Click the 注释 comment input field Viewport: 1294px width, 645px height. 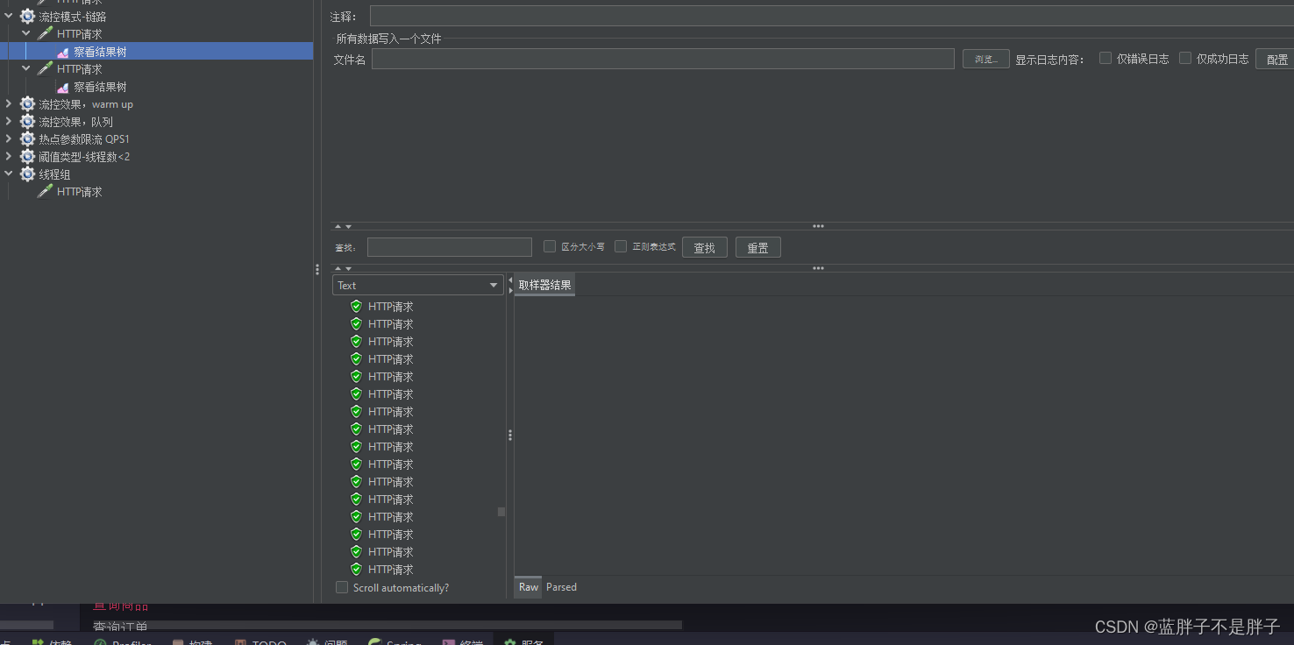tap(831, 16)
